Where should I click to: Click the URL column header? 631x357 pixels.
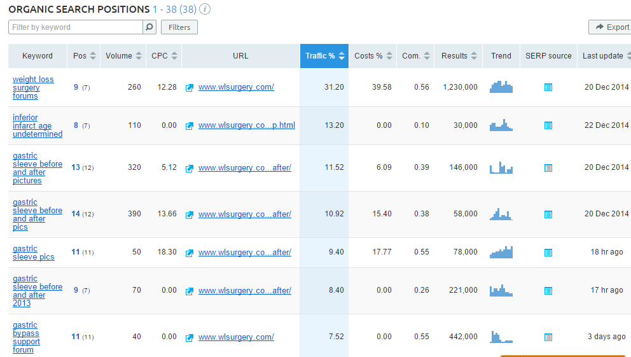pos(240,56)
